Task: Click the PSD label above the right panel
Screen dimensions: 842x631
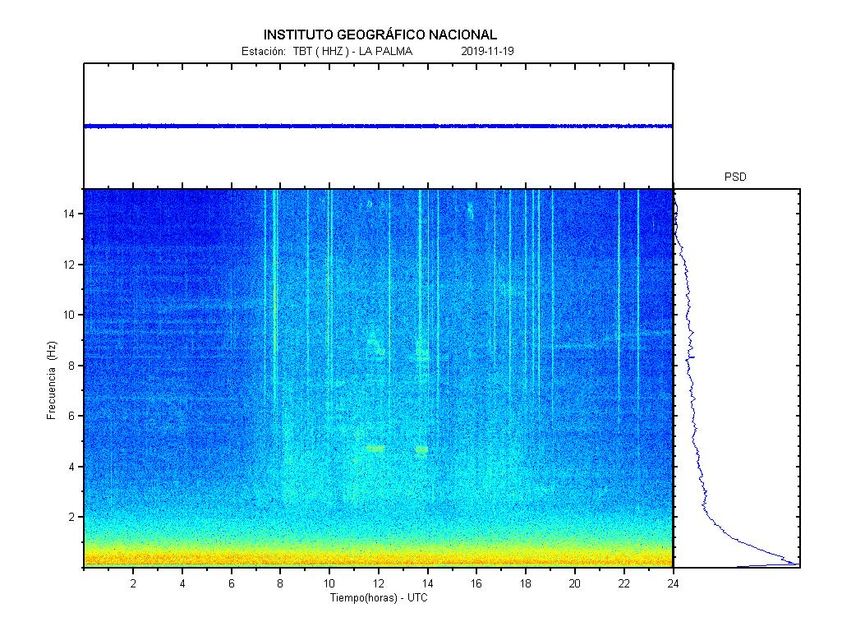Action: point(735,177)
